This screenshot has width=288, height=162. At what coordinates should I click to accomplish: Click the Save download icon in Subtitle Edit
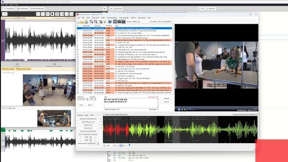86,22
